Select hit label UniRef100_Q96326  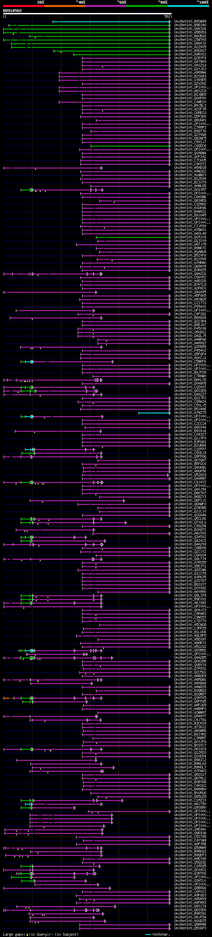pyautogui.click(x=190, y=29)
